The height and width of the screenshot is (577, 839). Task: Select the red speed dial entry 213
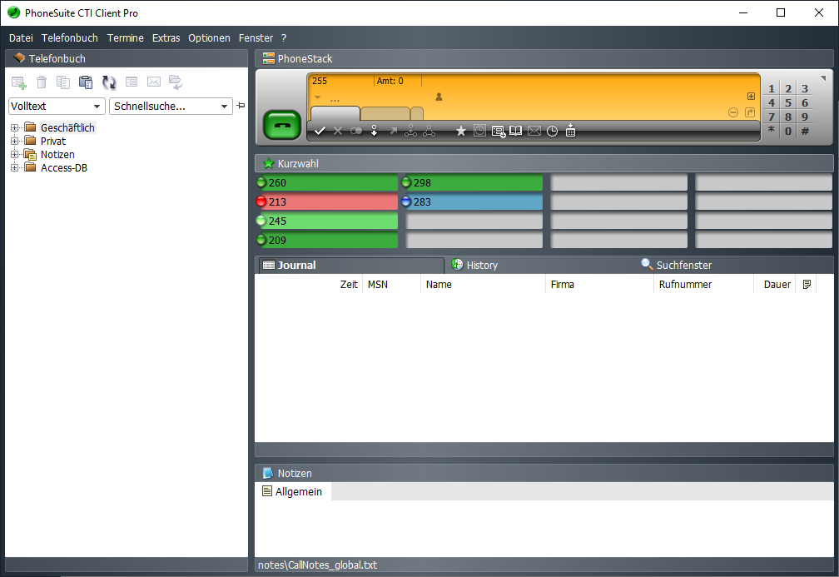(x=328, y=201)
